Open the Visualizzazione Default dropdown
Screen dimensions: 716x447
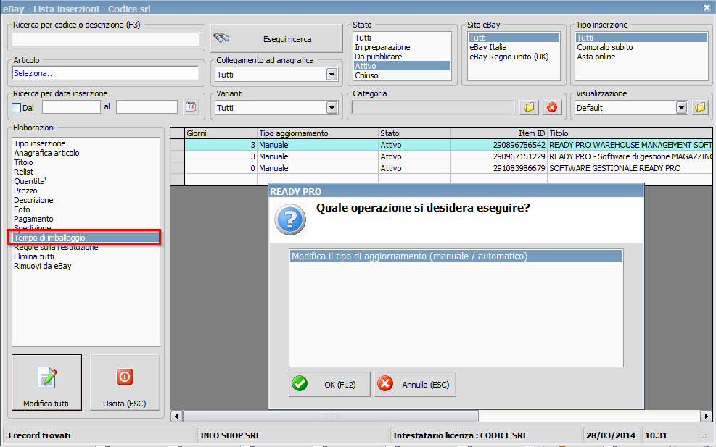[x=681, y=108]
